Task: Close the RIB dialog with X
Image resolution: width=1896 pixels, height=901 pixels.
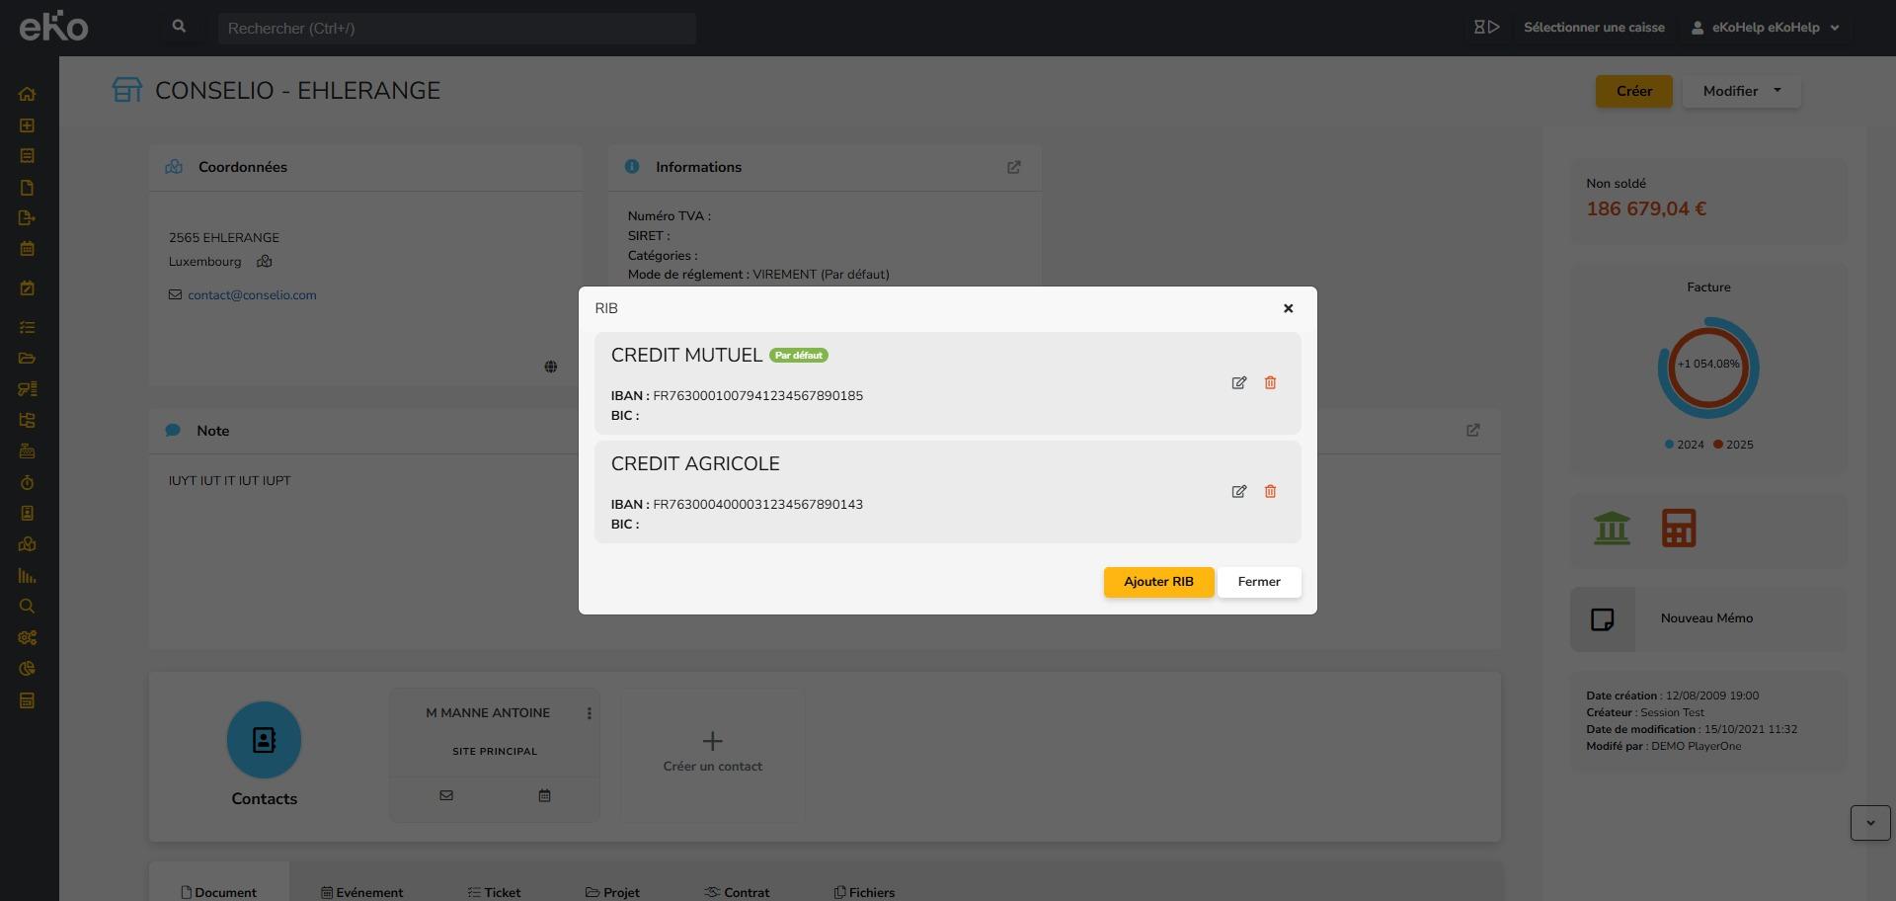Action: [x=1288, y=309]
